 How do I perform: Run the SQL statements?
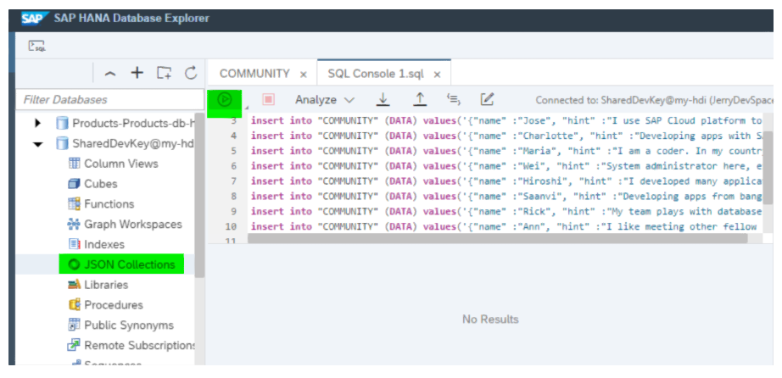225,100
